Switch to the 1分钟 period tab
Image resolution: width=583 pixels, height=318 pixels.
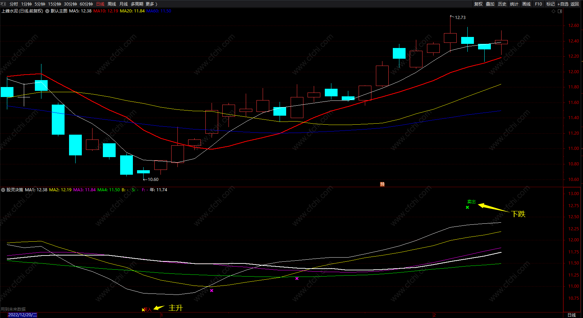(x=26, y=4)
